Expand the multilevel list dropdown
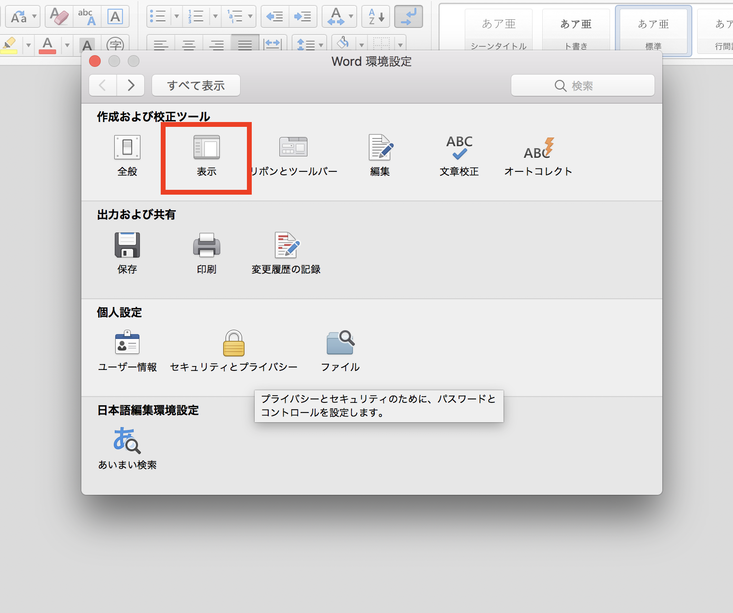 250,16
